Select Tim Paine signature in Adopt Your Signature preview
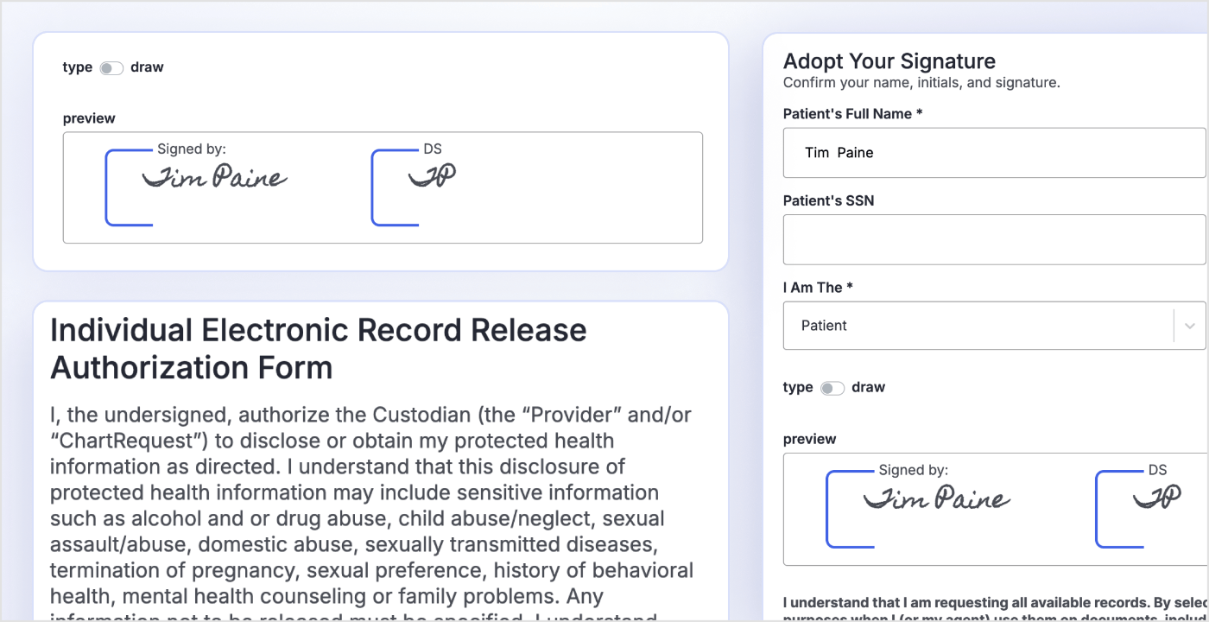Screen dimensions: 1209x622 937,498
